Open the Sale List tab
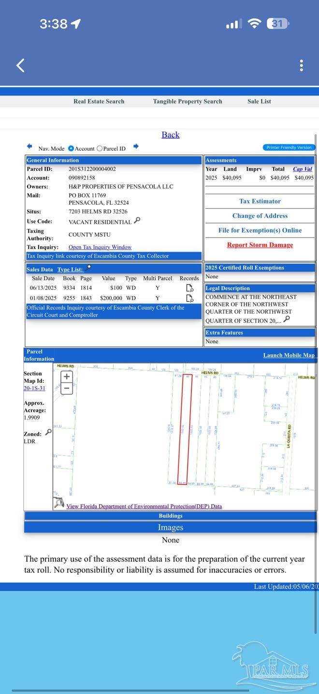Image resolution: width=319 pixels, height=694 pixels. coord(259,101)
